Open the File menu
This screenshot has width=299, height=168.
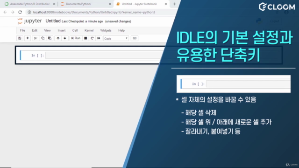click(22, 30)
